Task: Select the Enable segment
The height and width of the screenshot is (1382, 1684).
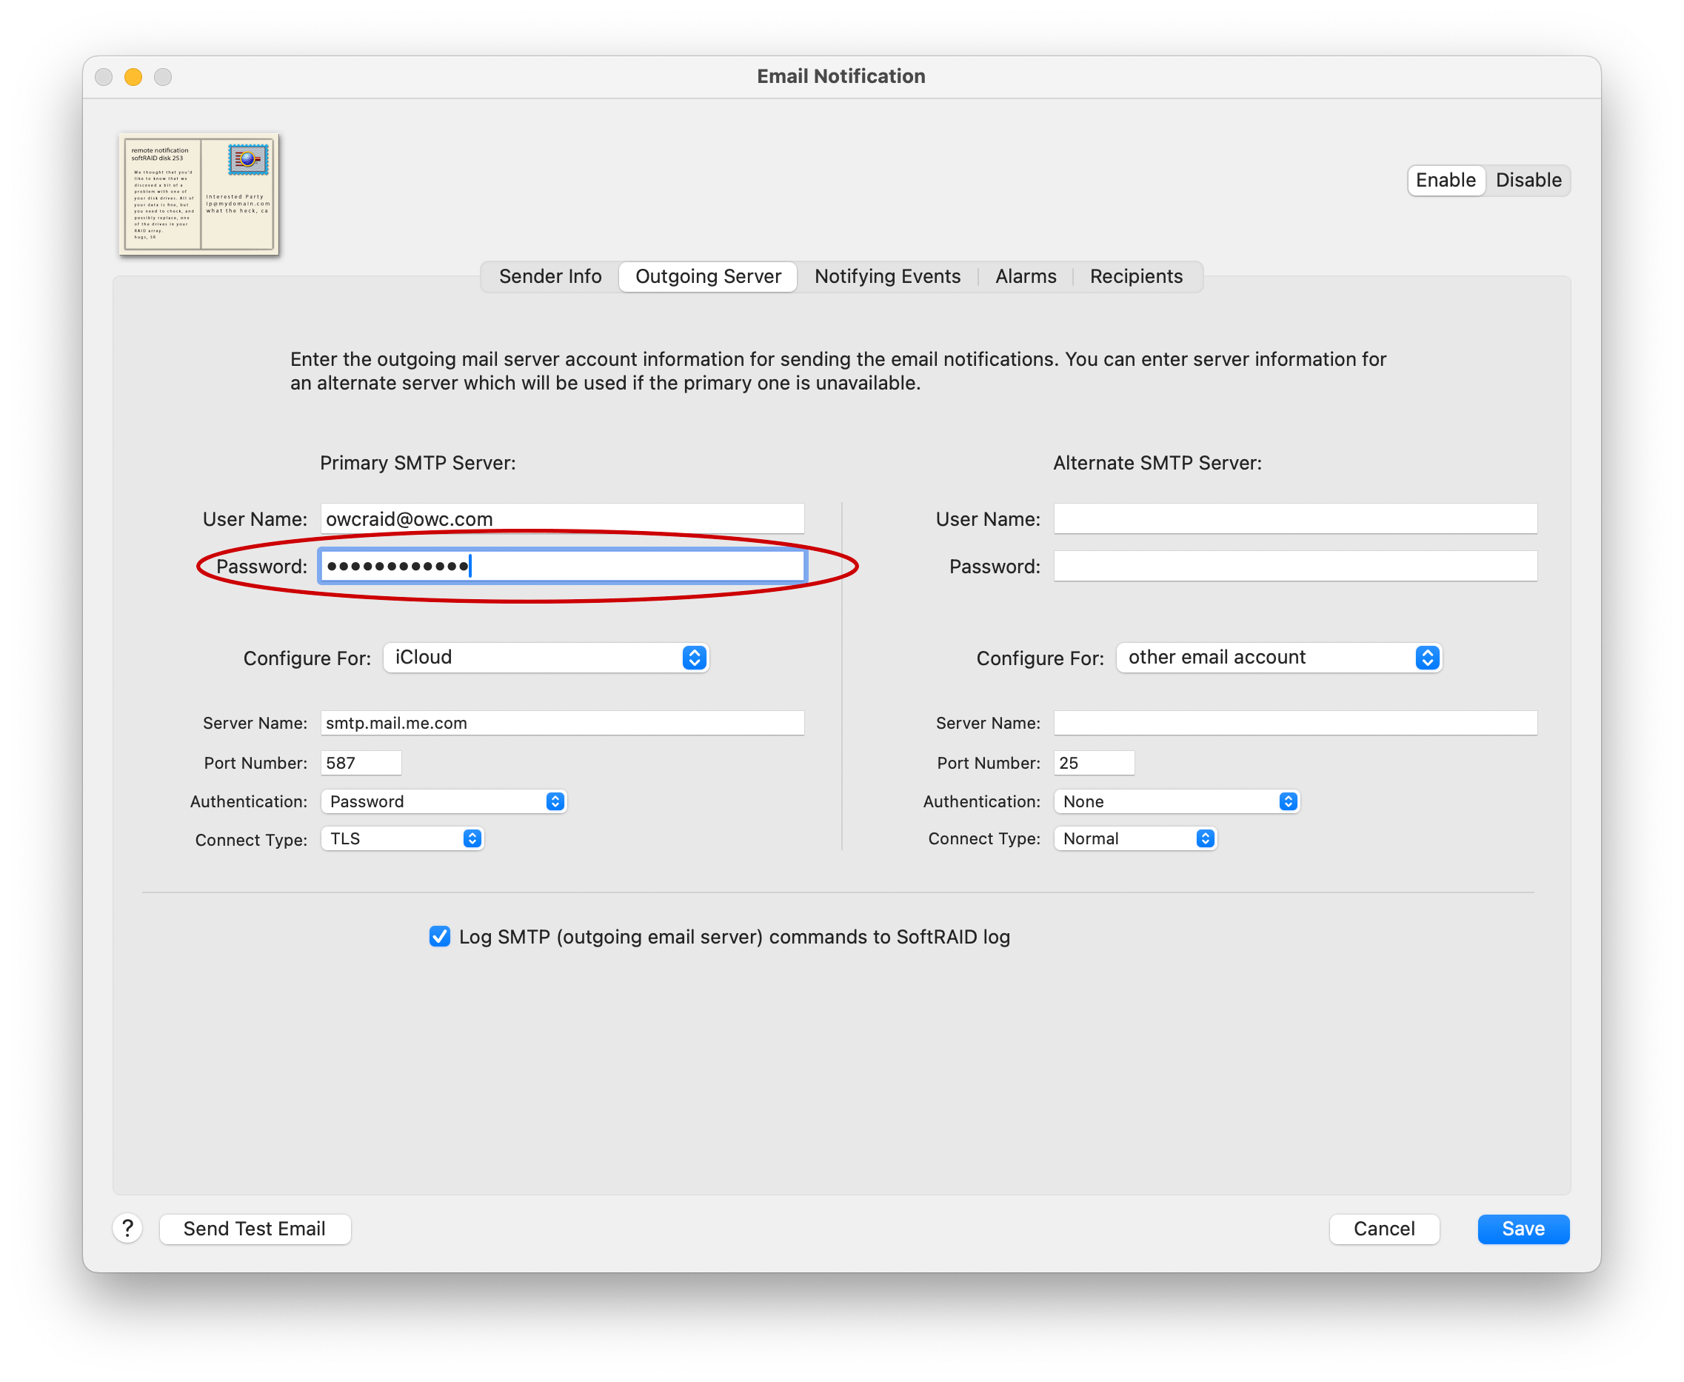Action: click(1446, 180)
